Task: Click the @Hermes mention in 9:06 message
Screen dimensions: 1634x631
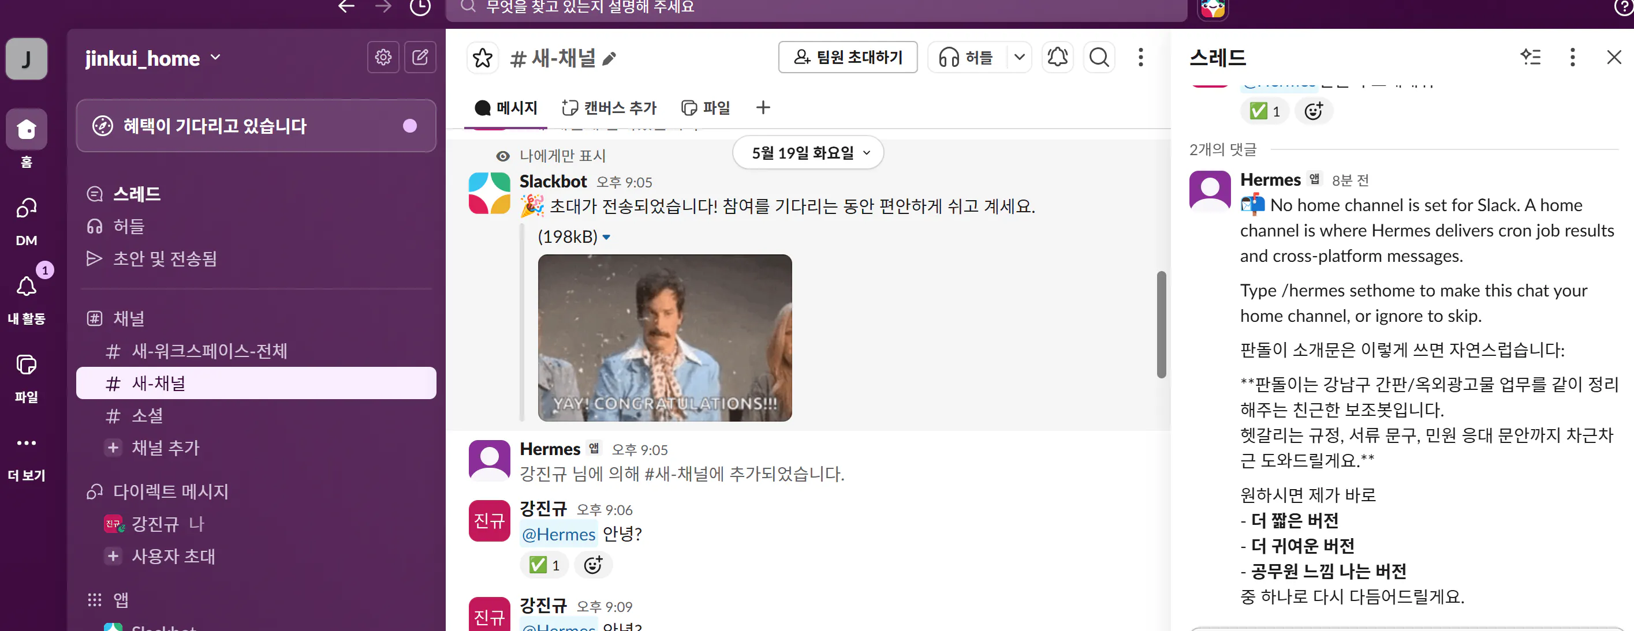Action: pyautogui.click(x=558, y=534)
